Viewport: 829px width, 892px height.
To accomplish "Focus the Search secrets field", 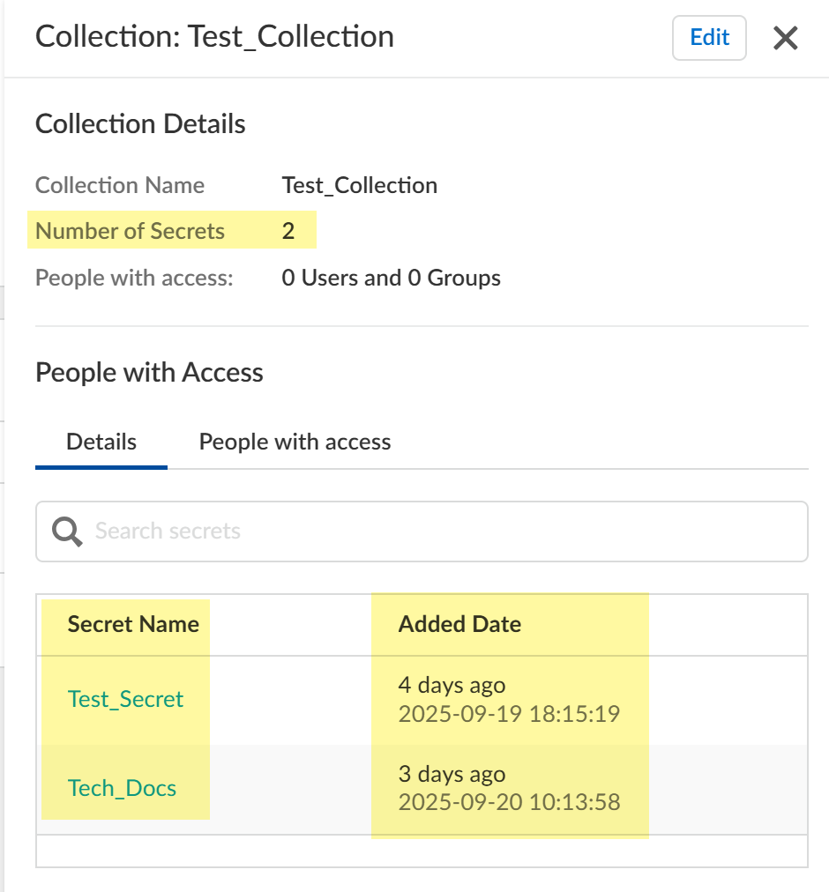I will [x=441, y=531].
